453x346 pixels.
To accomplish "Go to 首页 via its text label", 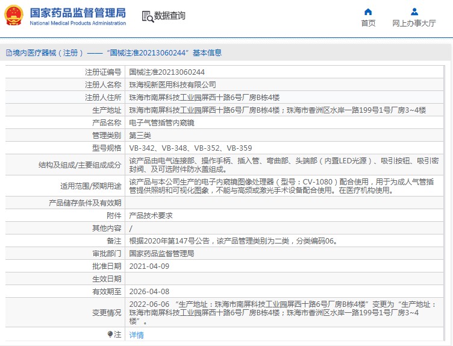I will coord(368,23).
